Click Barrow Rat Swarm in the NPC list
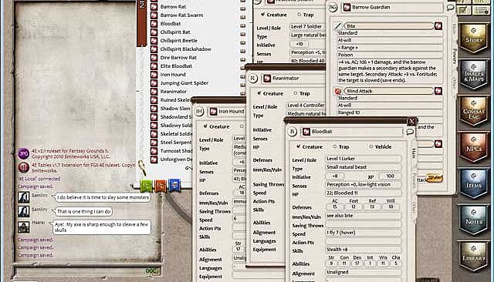Viewport: 494px width, 282px height. 182,15
